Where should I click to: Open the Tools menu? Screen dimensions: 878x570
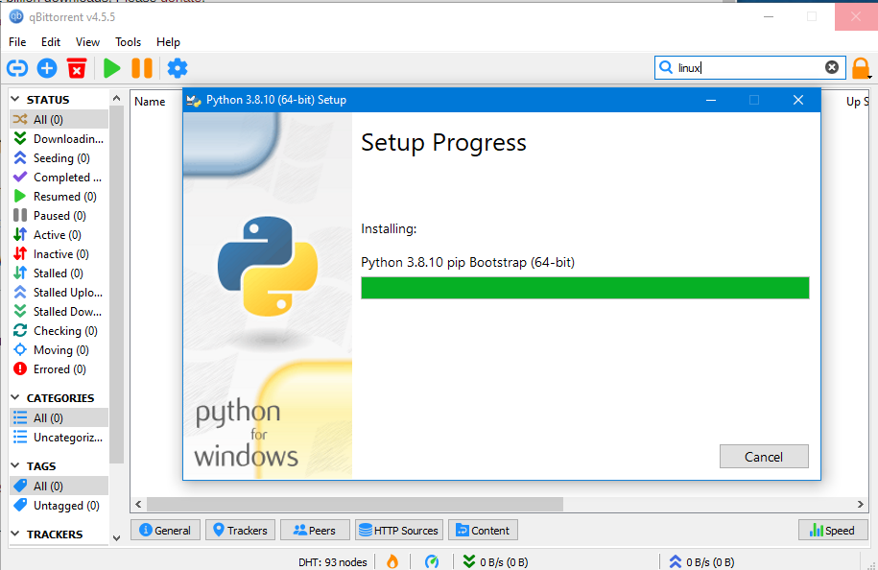click(128, 42)
